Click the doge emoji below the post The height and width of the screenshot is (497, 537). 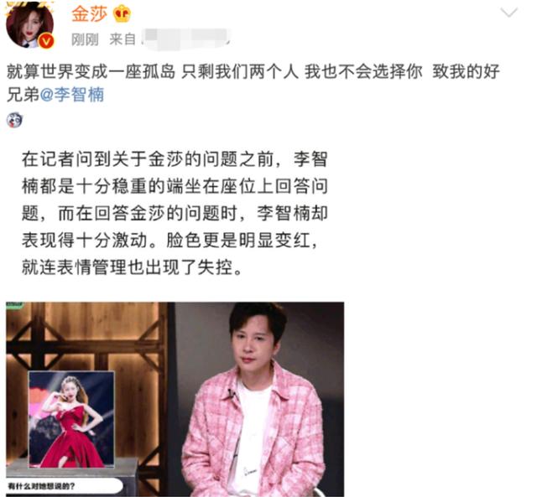(14, 120)
